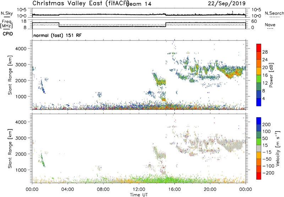Click the '4' label on Power color bar
284x197 pixels.
(x=263, y=98)
